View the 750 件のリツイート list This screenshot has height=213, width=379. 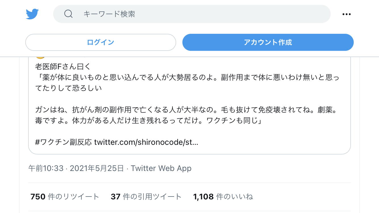[x=65, y=197]
